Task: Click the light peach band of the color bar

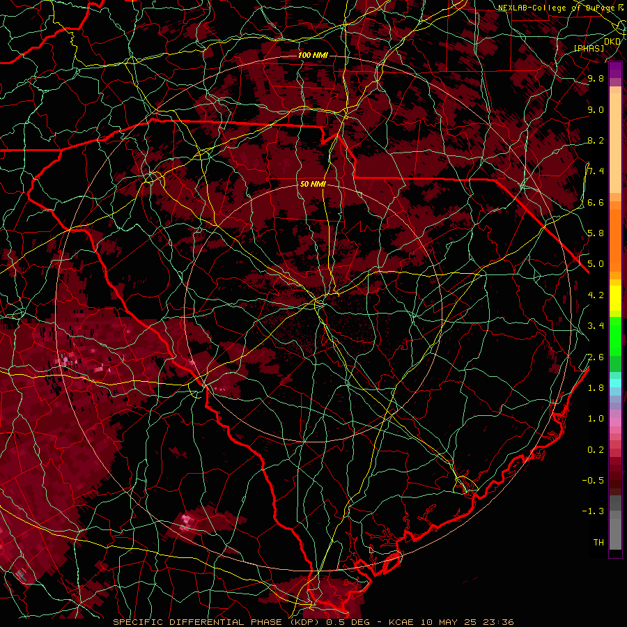Action: coord(615,143)
